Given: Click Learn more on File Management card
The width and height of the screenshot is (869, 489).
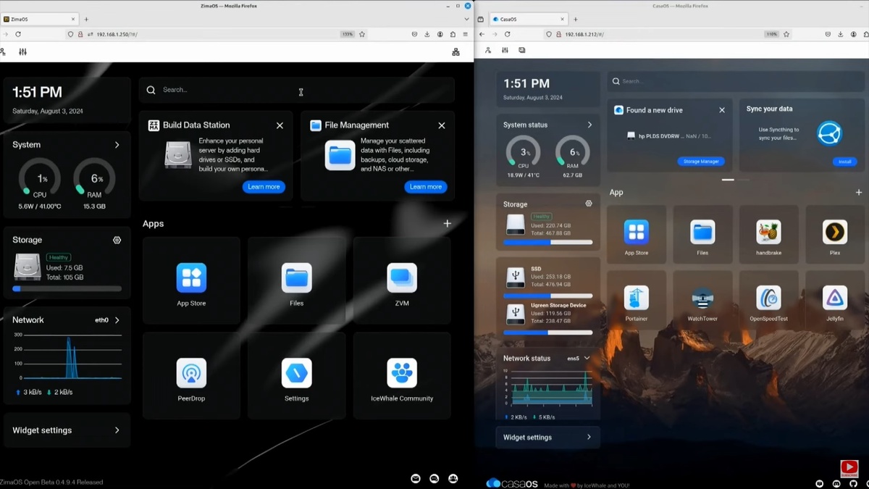Looking at the screenshot, I should click(426, 186).
